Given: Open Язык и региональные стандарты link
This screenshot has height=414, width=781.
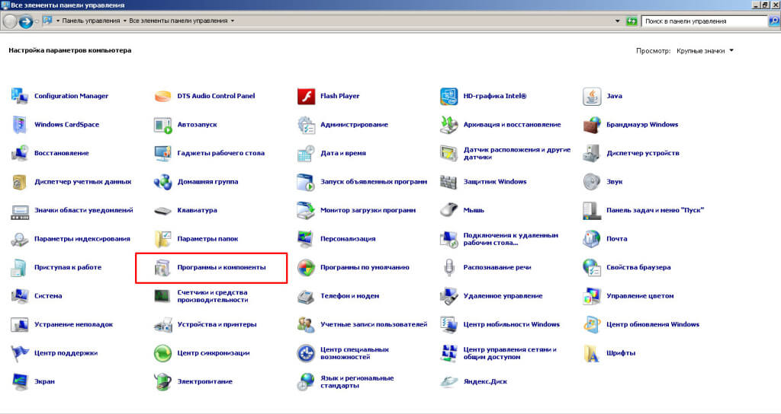Looking at the screenshot, I should tap(357, 382).
